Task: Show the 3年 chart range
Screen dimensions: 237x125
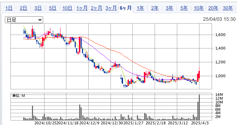Action: [x=170, y=8]
